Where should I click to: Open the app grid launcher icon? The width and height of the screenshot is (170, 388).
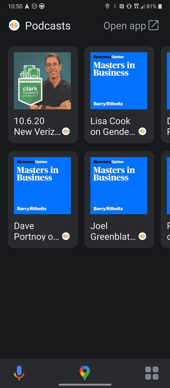[152, 373]
